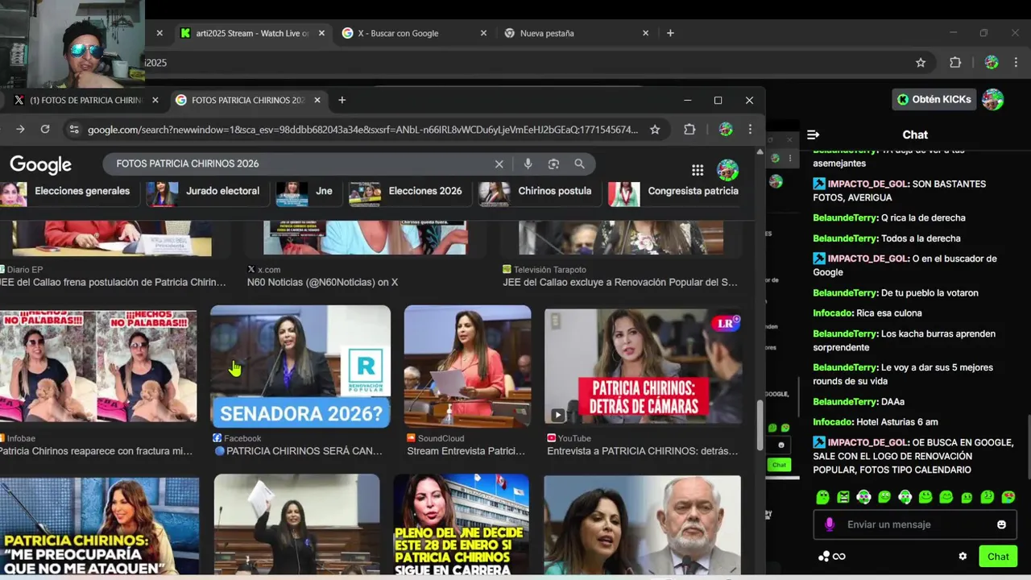Open the three-dot menu of back Chrome window
1031x580 pixels.
[1015, 62]
